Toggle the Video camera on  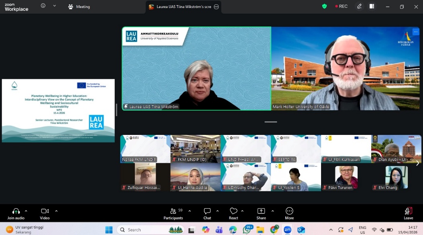click(45, 213)
